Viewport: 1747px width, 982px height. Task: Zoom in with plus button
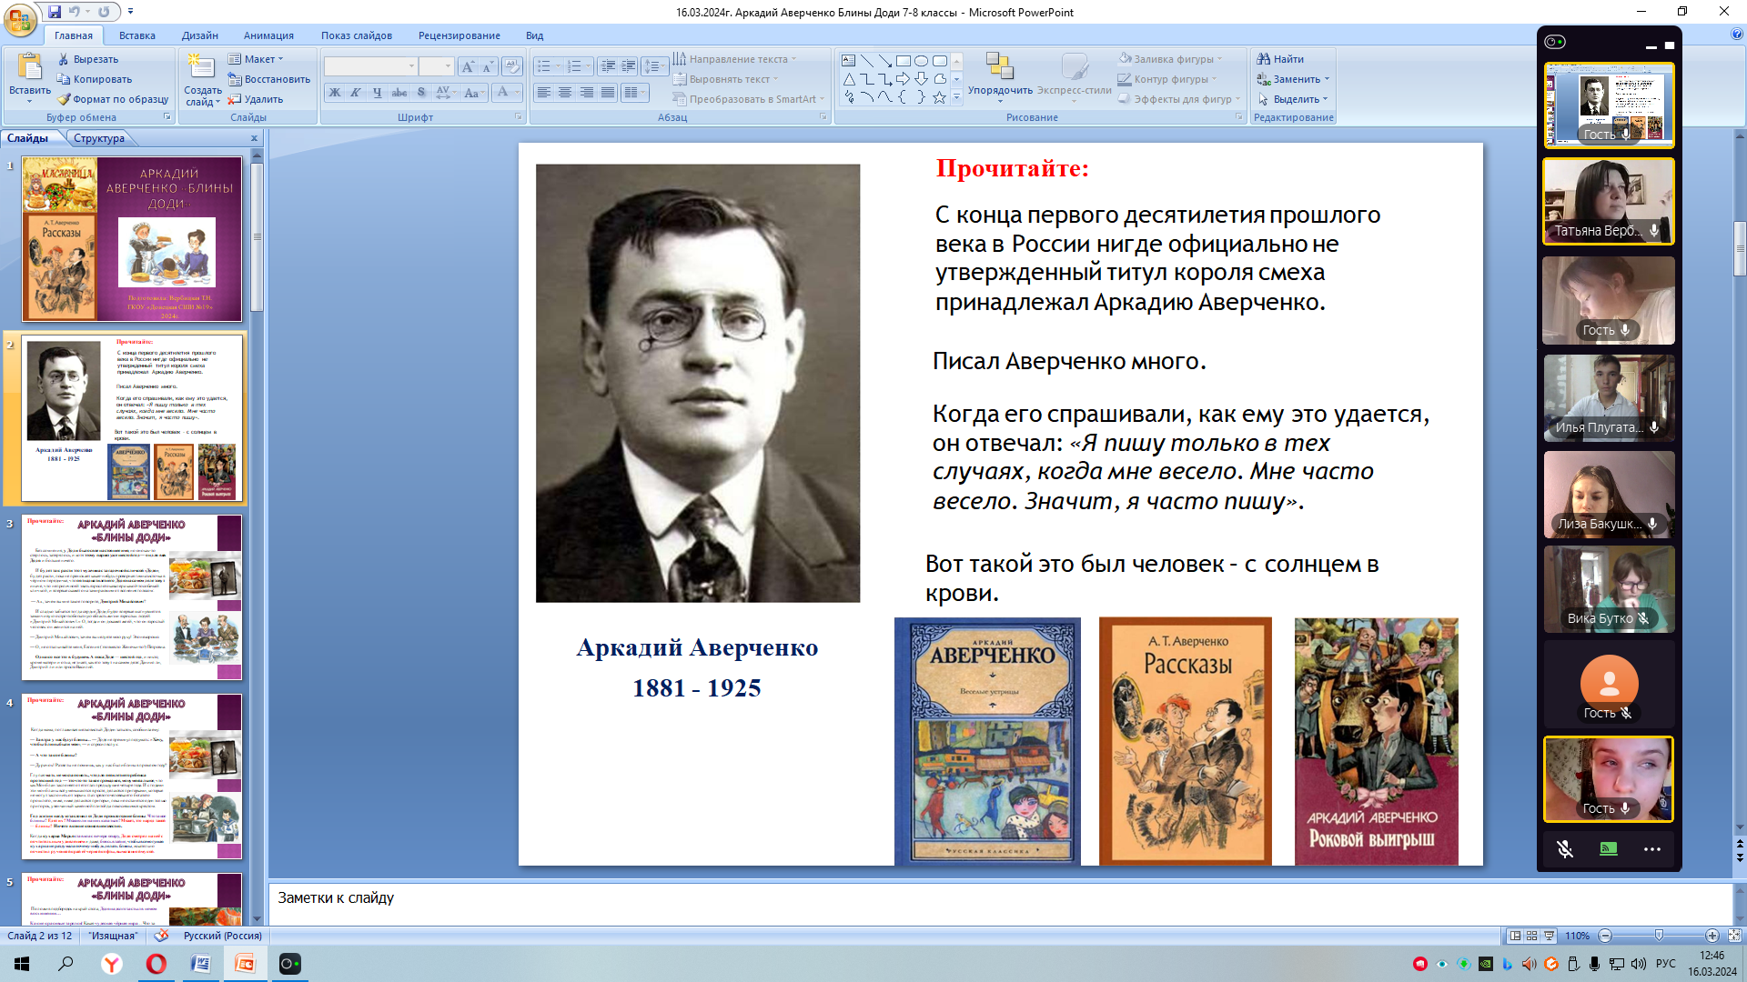click(1712, 936)
